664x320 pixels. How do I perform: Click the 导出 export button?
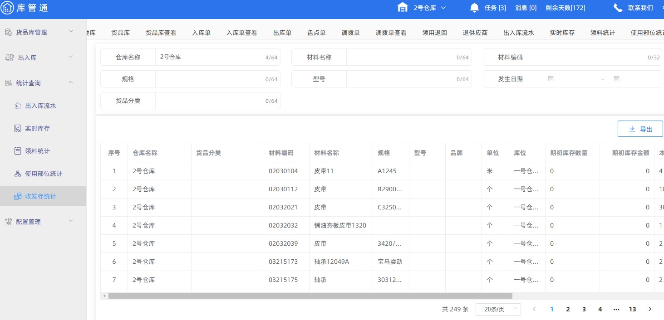coord(640,129)
